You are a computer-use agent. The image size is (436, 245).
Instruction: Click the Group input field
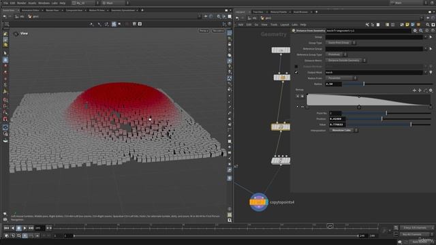tap(374, 37)
